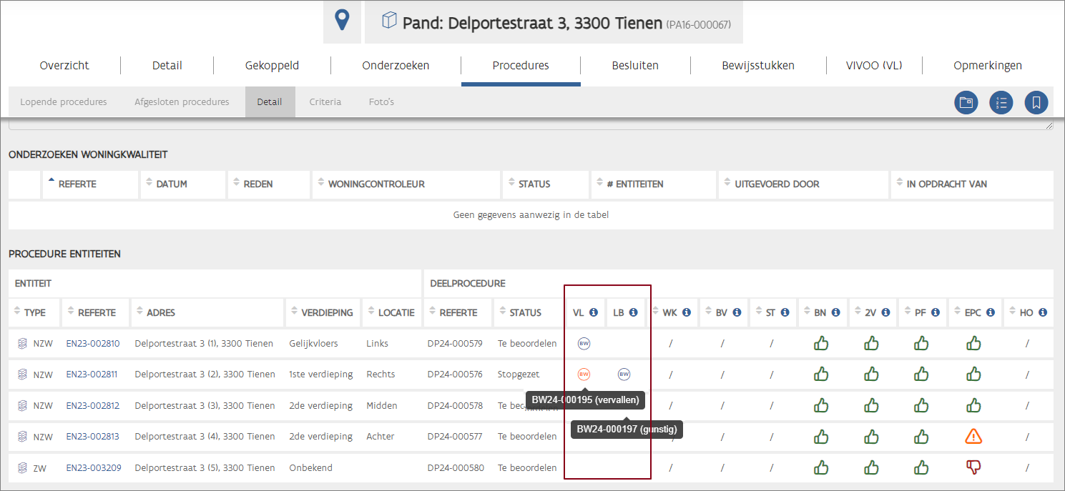Click the folder icon button in the toolbar
The image size is (1065, 491).
tap(966, 102)
